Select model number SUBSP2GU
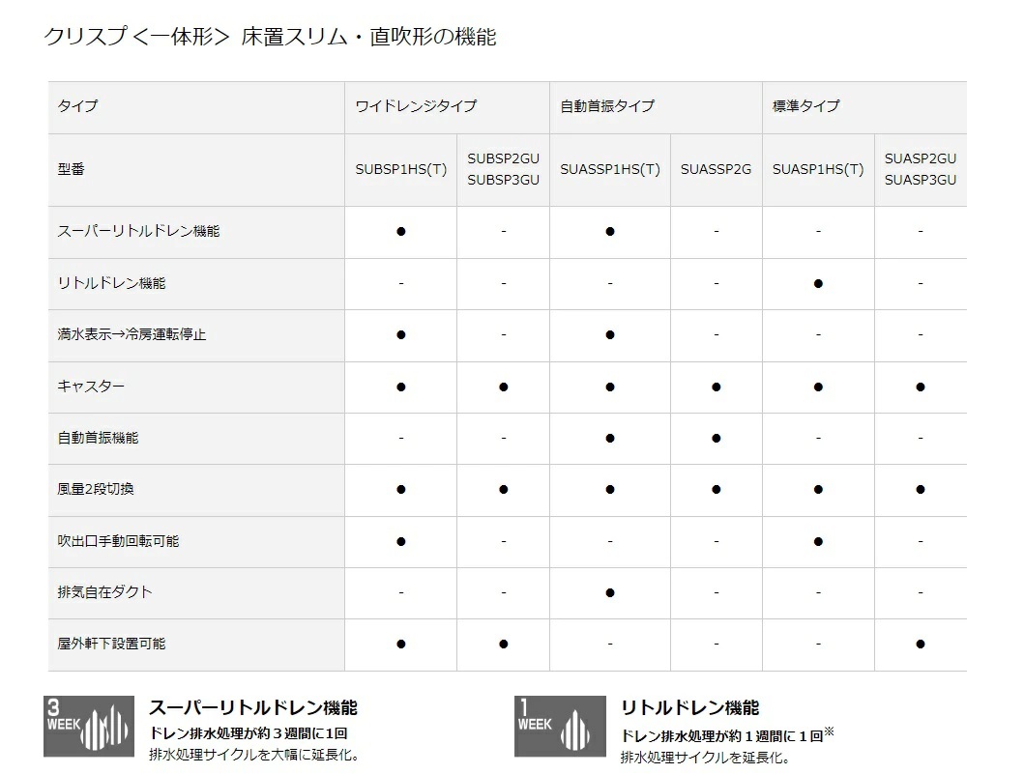This screenshot has width=1024, height=774. [504, 158]
